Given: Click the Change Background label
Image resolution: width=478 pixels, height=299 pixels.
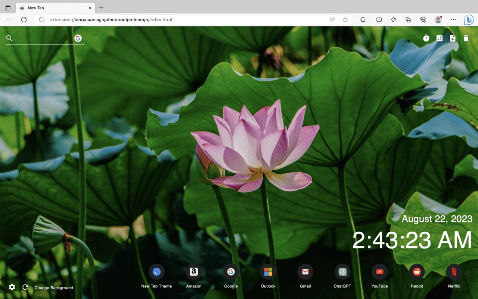Looking at the screenshot, I should pyautogui.click(x=54, y=288).
